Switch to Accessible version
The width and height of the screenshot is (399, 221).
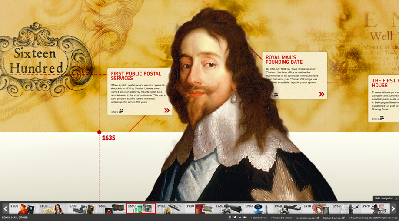(x=282, y=218)
